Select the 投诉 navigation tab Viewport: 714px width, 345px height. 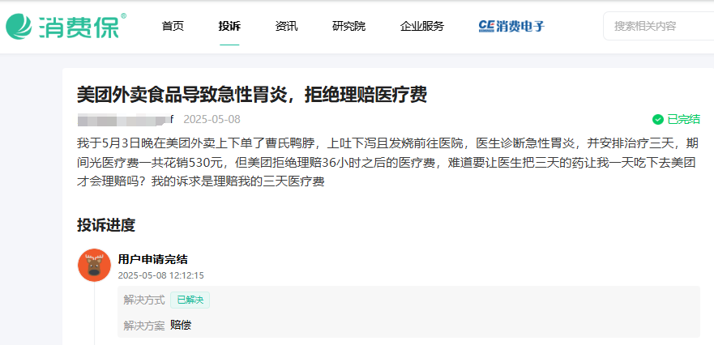[x=229, y=26]
